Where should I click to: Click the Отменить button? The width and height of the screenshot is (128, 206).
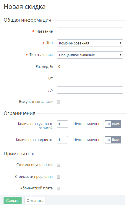(35, 200)
